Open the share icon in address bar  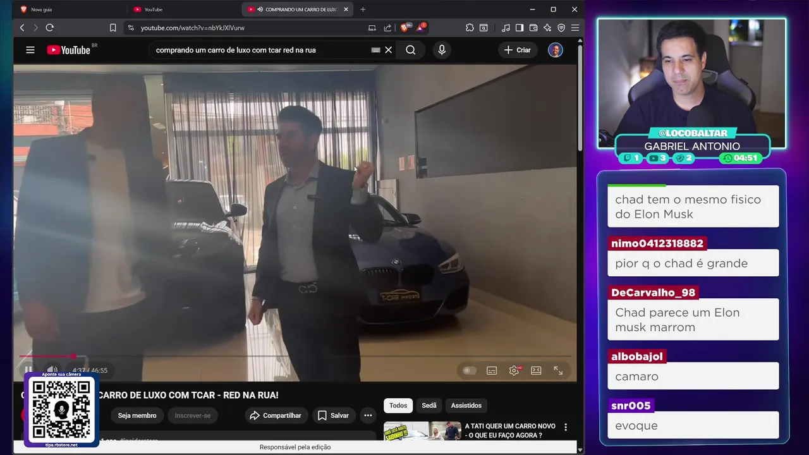click(x=387, y=28)
